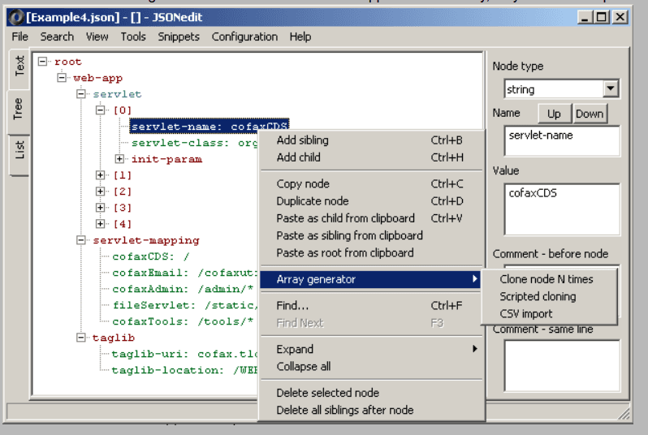Open the Search menu
This screenshot has width=648, height=435.
[x=57, y=37]
